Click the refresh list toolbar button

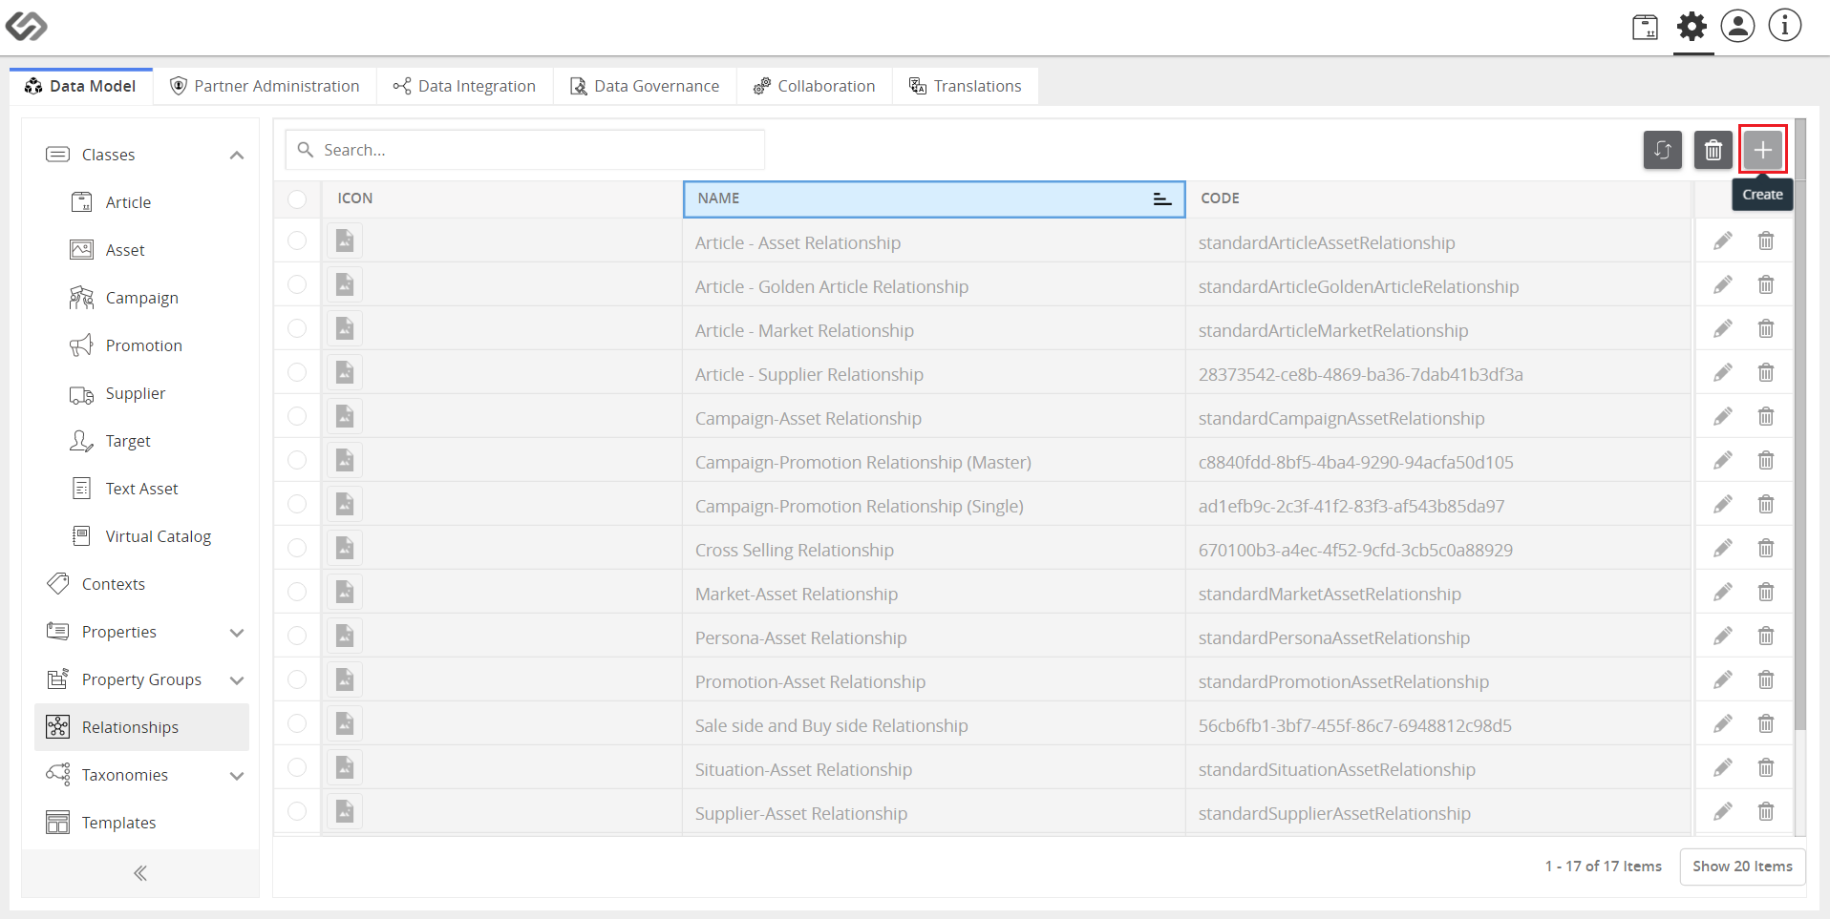(x=1662, y=150)
